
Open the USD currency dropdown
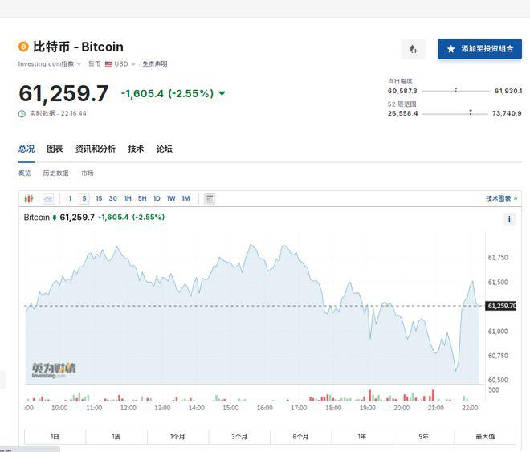(120, 64)
